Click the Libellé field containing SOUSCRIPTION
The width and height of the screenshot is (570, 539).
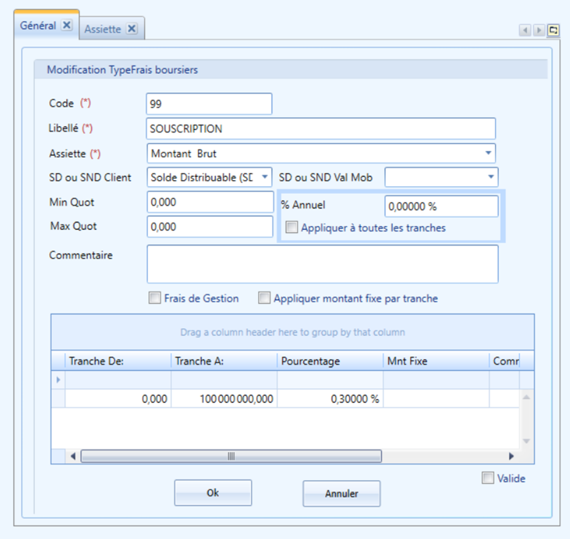[x=321, y=129]
